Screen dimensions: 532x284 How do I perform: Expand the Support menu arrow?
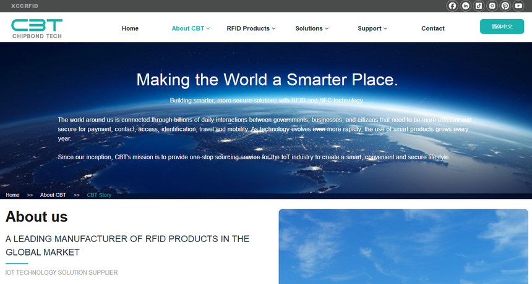pos(385,28)
